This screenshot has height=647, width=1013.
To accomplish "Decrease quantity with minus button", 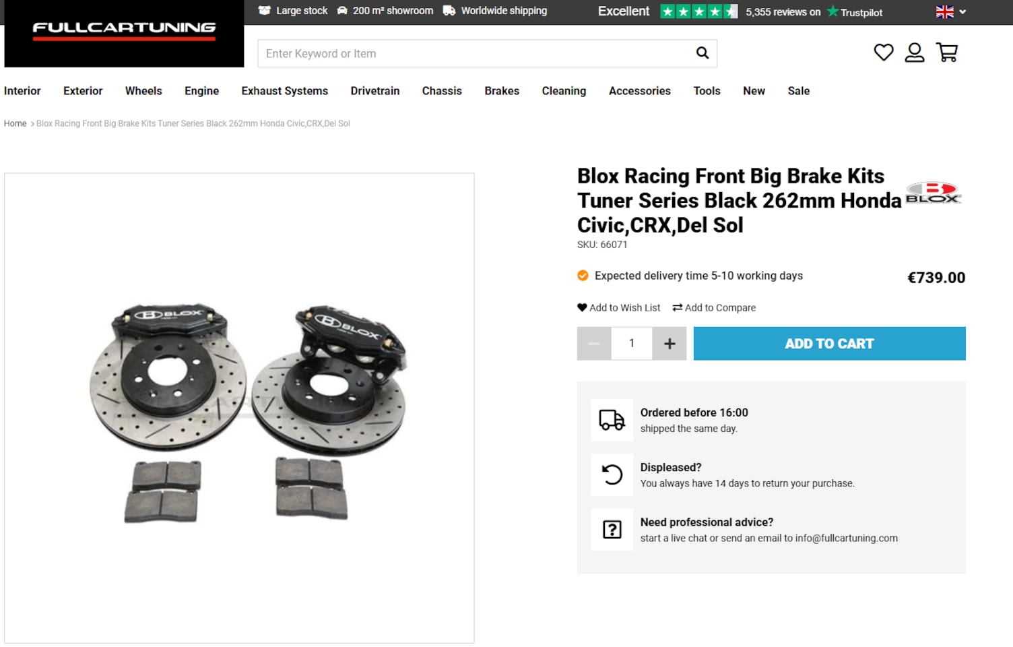I will click(594, 344).
